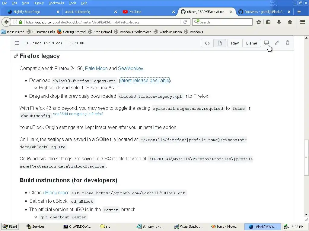The image size is (309, 231).
Task: Edit this file with the pencil icon
Action: (x=277, y=43)
